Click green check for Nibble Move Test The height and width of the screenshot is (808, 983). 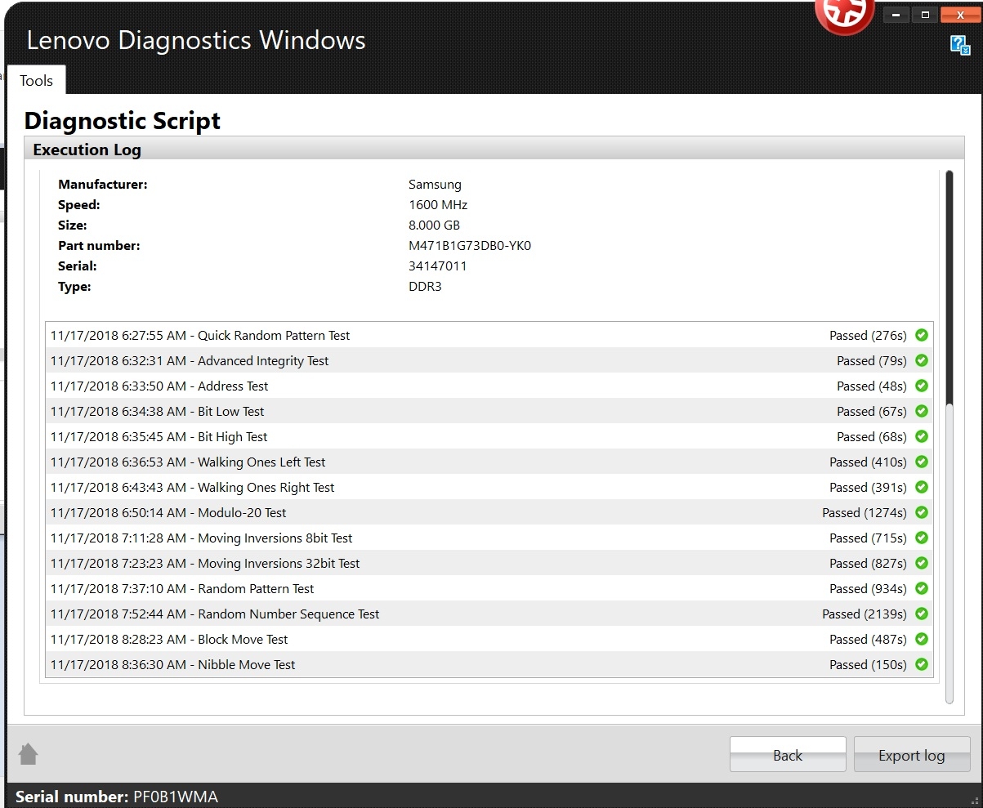922,664
